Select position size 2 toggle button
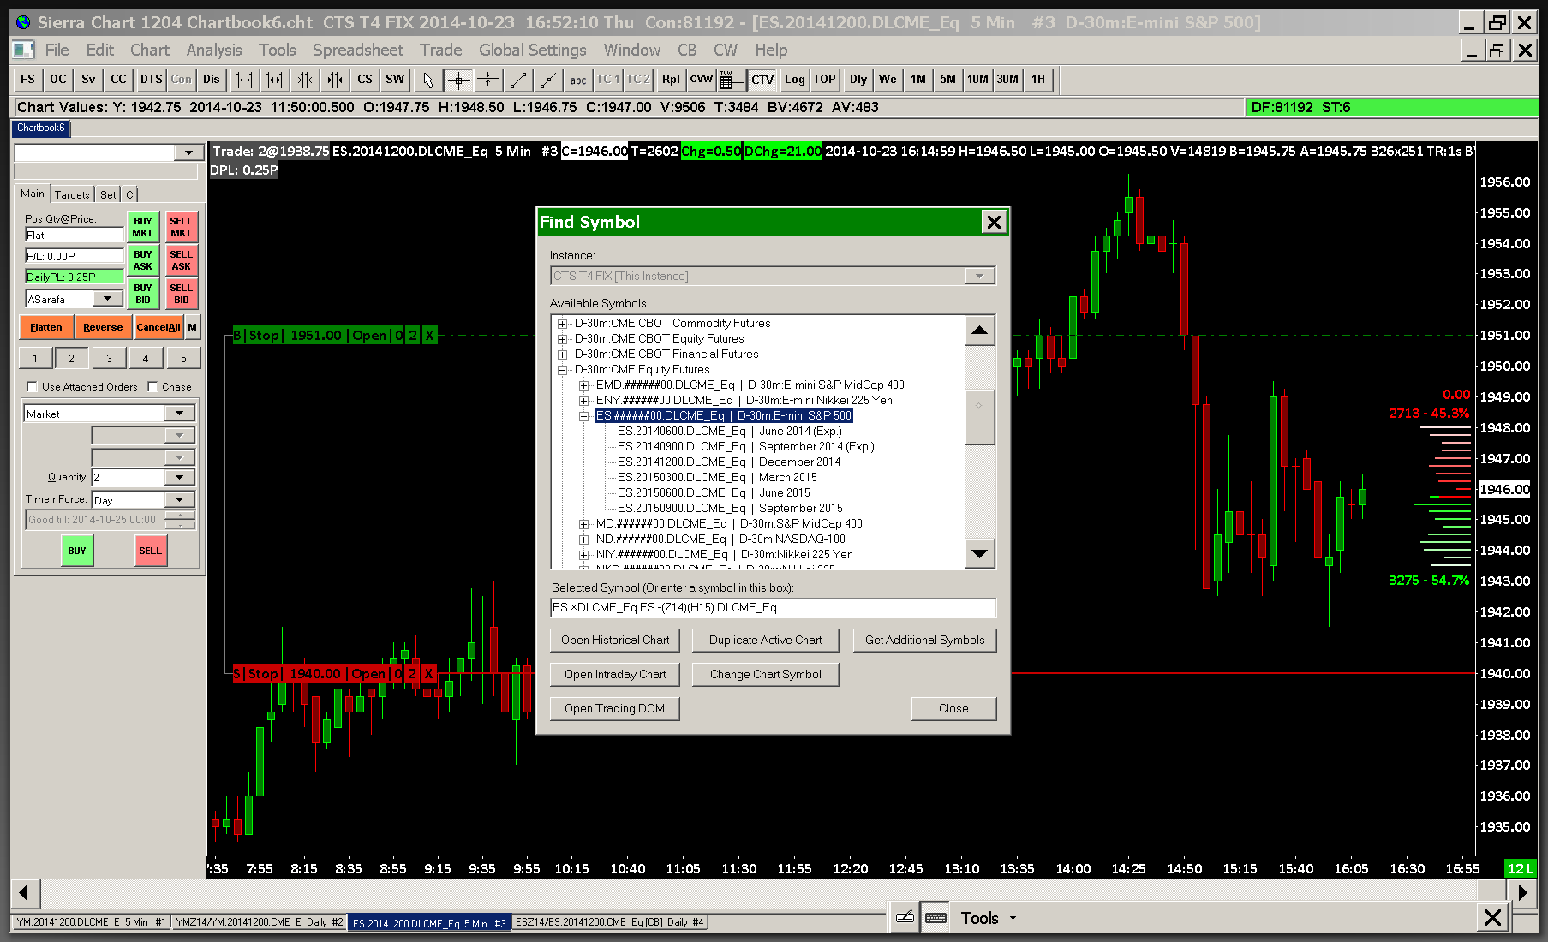1548x942 pixels. (x=71, y=358)
